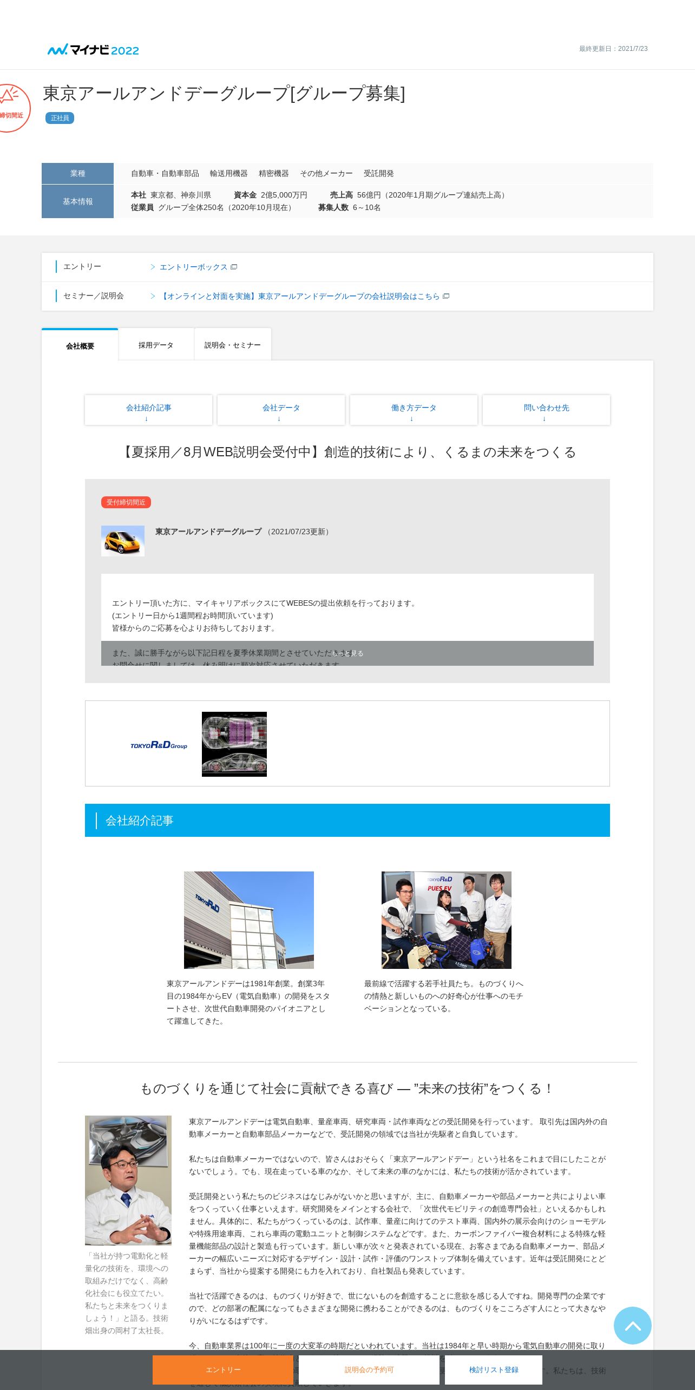695x1390 pixels.
Task: Click the 説明会の予約可 button
Action: [369, 1370]
